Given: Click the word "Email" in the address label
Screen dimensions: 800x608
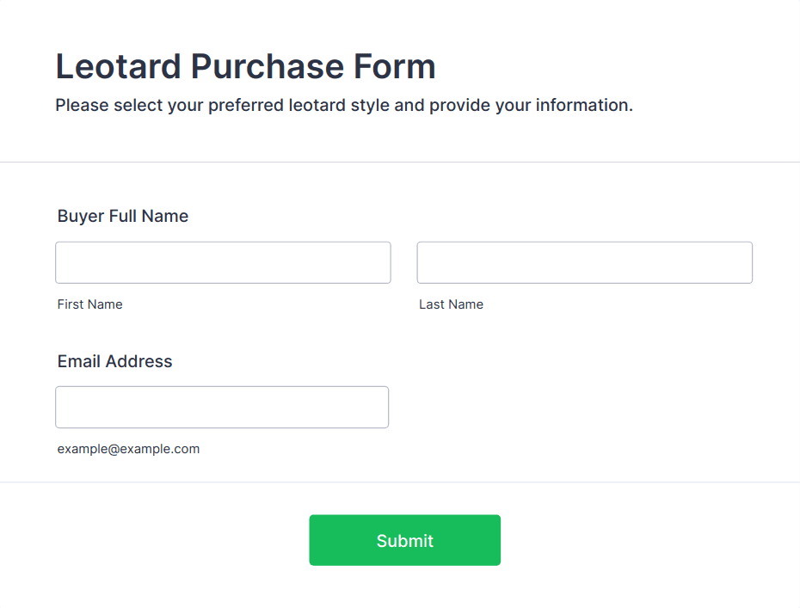Looking at the screenshot, I should point(80,361).
